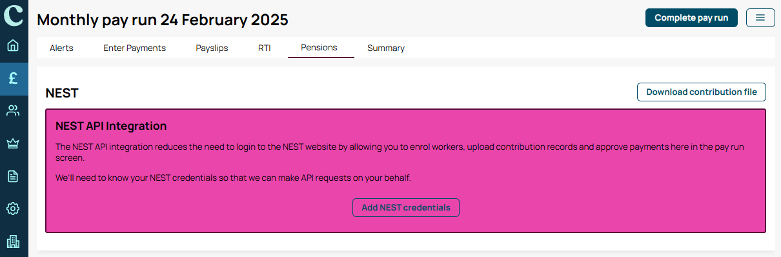Click the C logo in sidebar
The height and width of the screenshot is (257, 781).
point(14,14)
